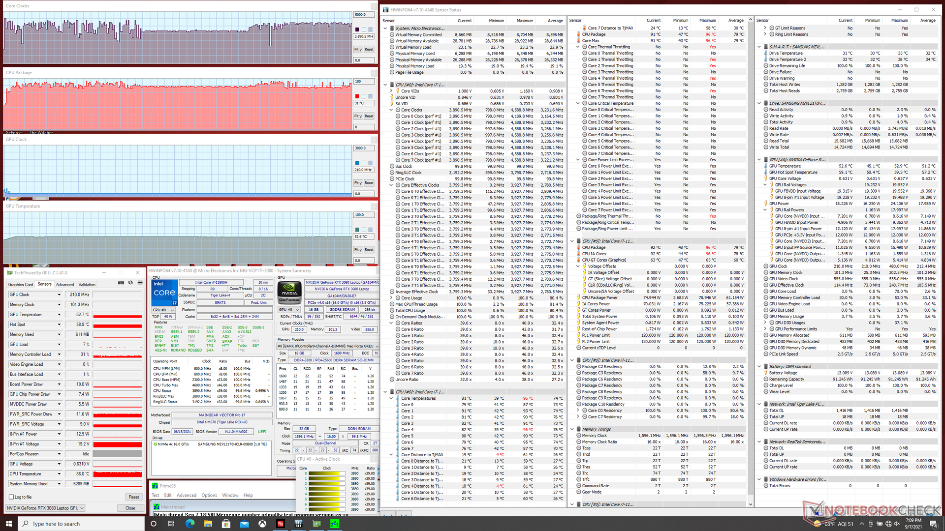The height and width of the screenshot is (531, 945).
Task: Click dark purple color swatch in Core Clocks graph
Action: coord(357,29)
